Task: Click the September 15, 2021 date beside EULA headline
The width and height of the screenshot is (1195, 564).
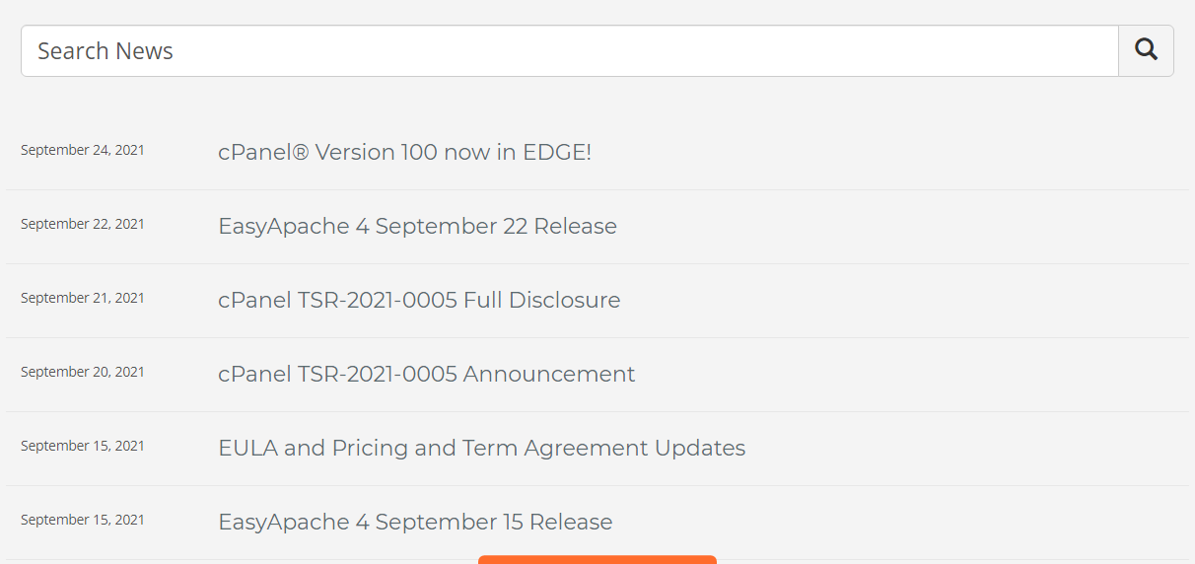Action: coord(83,446)
